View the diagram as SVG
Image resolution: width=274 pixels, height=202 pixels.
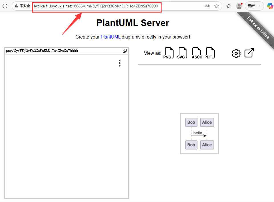182,53
